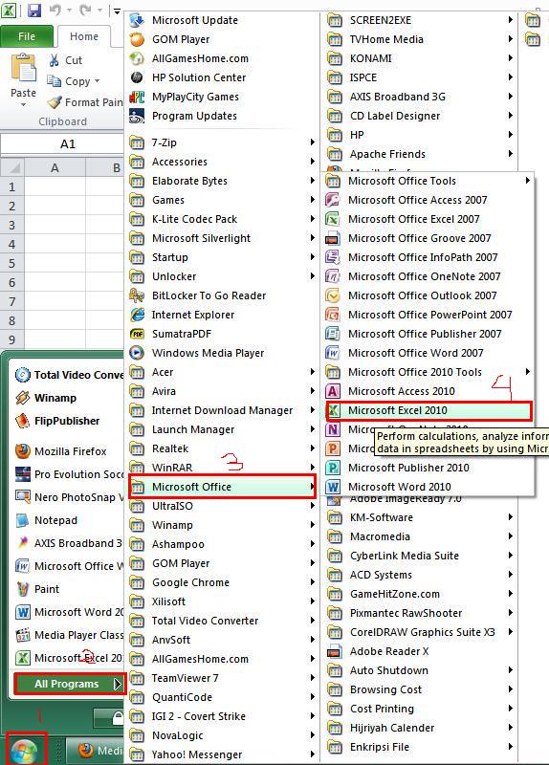The width and height of the screenshot is (549, 765).
Task: Select column A header
Action: (55, 168)
